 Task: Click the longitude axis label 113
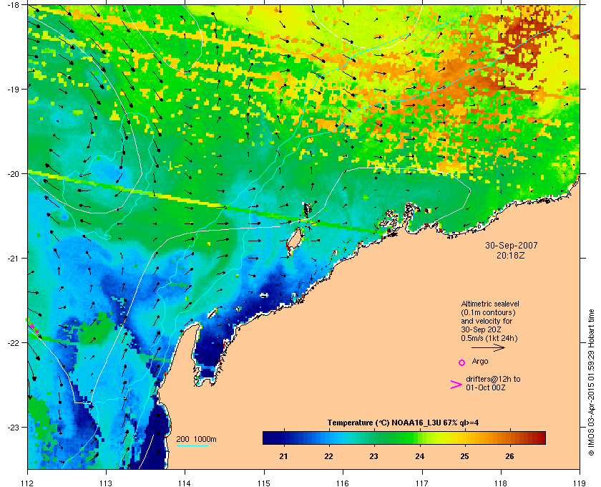[x=106, y=483]
